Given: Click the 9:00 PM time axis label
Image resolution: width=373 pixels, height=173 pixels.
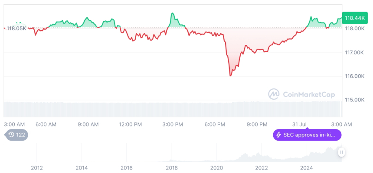Looking at the screenshot, I should (x=257, y=124).
